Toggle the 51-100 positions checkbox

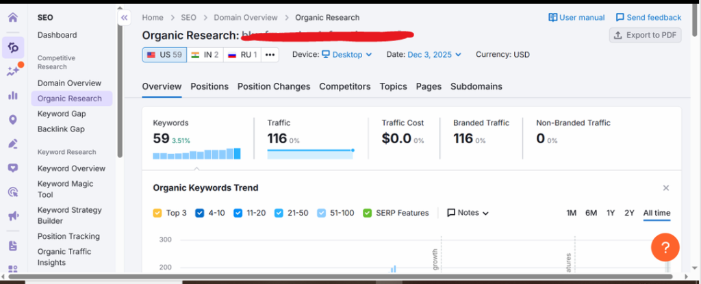point(322,213)
